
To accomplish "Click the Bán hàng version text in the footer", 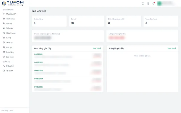I will 7,110.
